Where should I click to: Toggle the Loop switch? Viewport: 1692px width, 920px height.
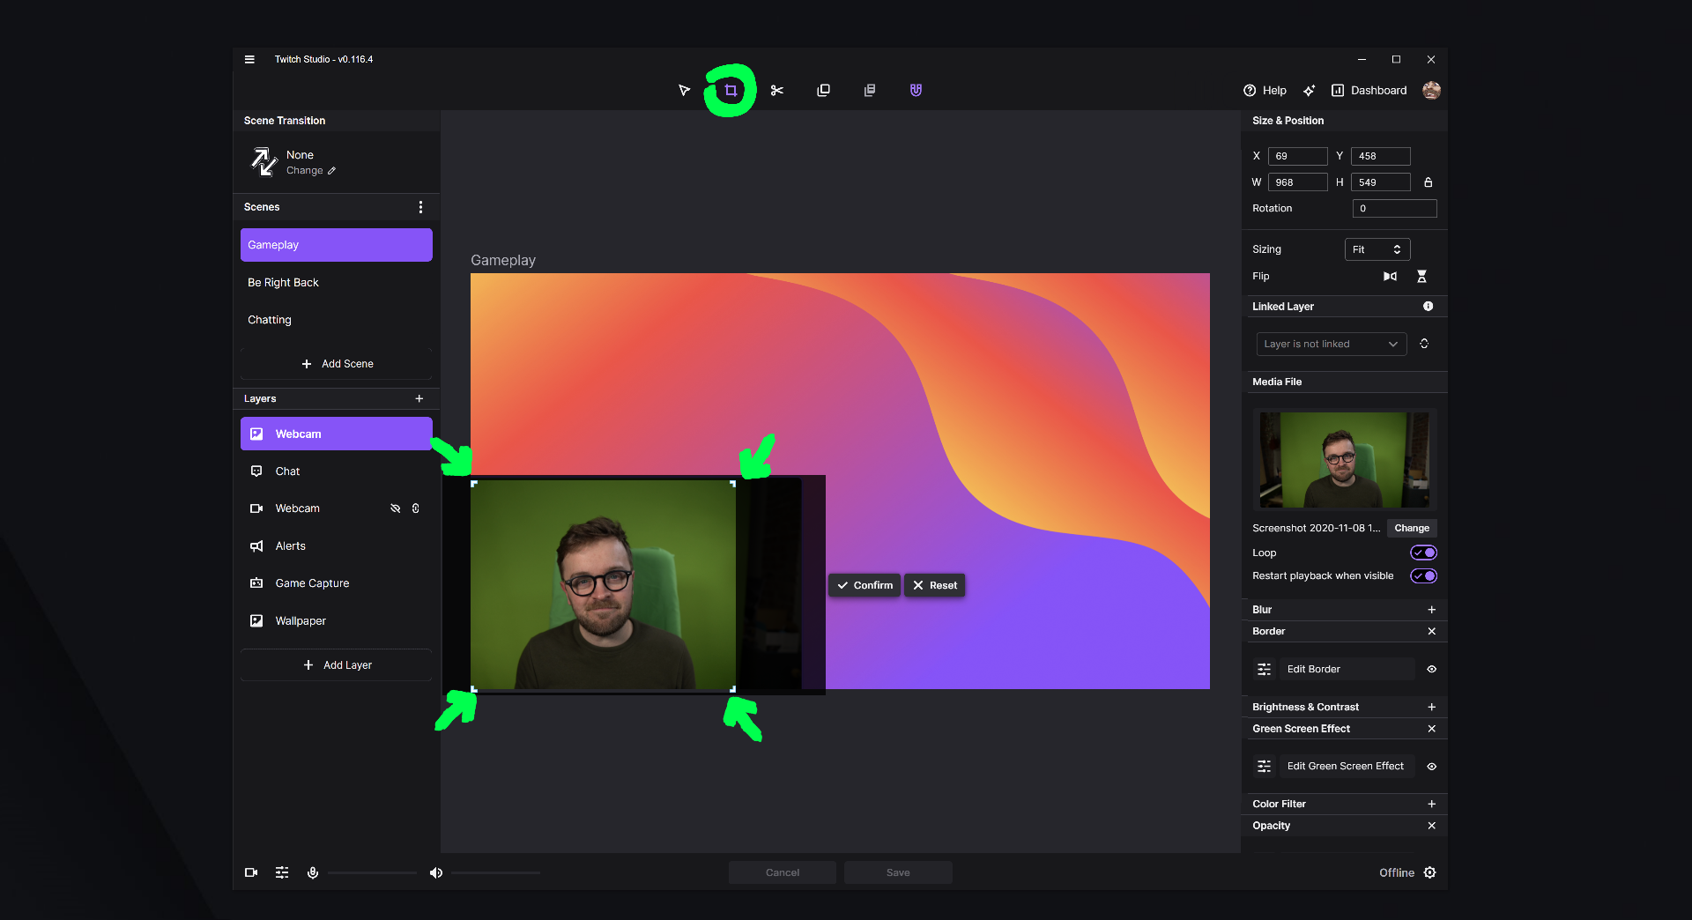click(1423, 553)
